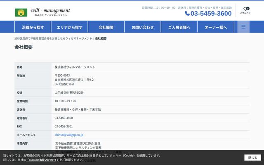Click the chintai@willgrp.co.jp email link
Screen dimensions: 264x165
coord(69,135)
